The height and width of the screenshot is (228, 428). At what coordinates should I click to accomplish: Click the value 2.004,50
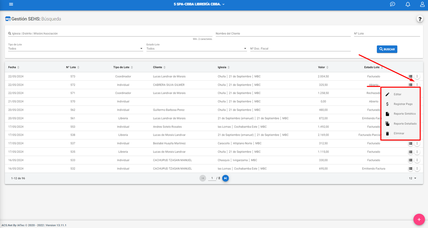coord(323,76)
